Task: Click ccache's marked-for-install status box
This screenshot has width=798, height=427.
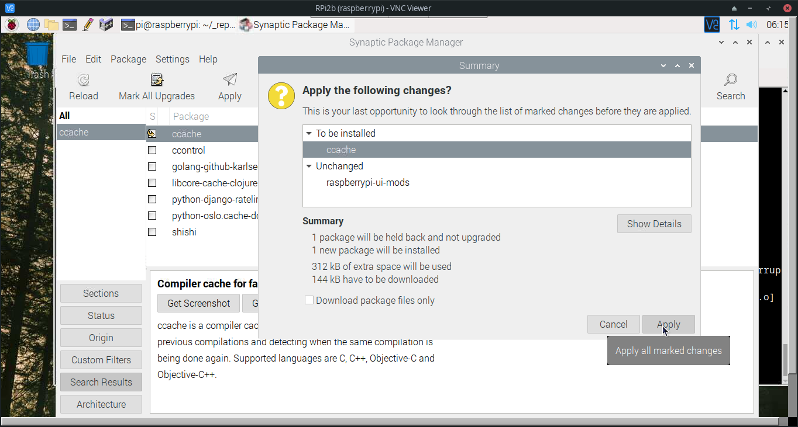Action: (152, 134)
